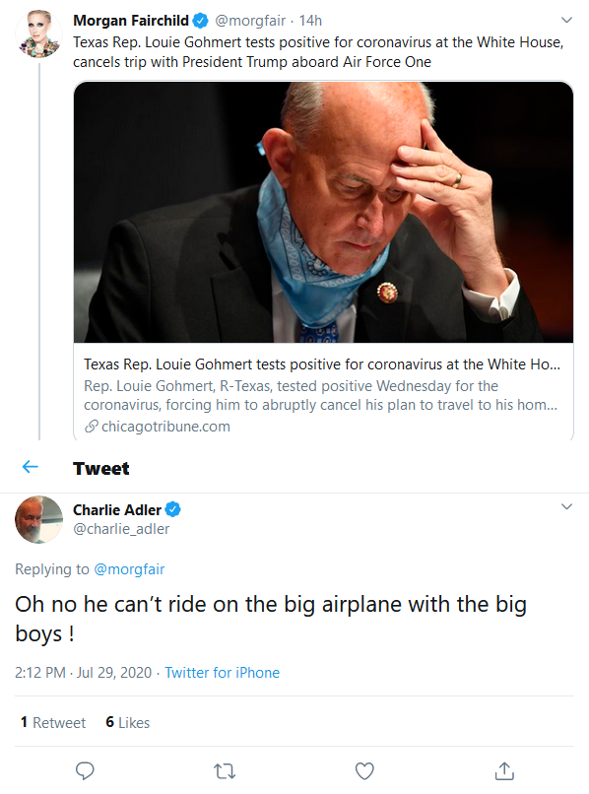589x794 pixels.
Task: View the 1 Retweet list
Action: pyautogui.click(x=53, y=723)
